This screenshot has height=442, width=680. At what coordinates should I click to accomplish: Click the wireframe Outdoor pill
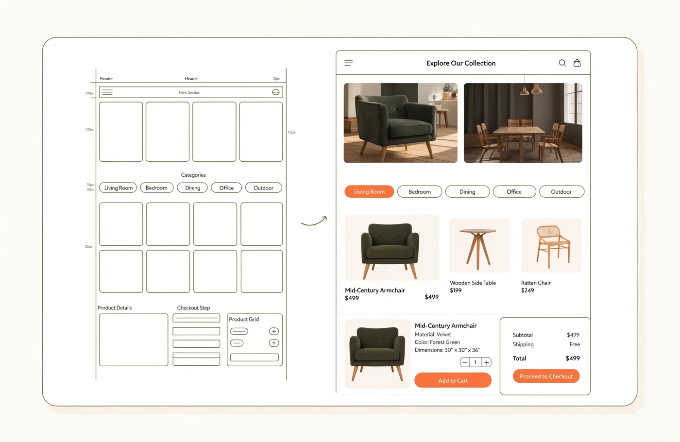click(264, 188)
